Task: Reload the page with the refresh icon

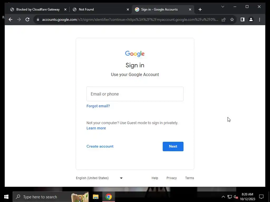Action: click(x=27, y=19)
